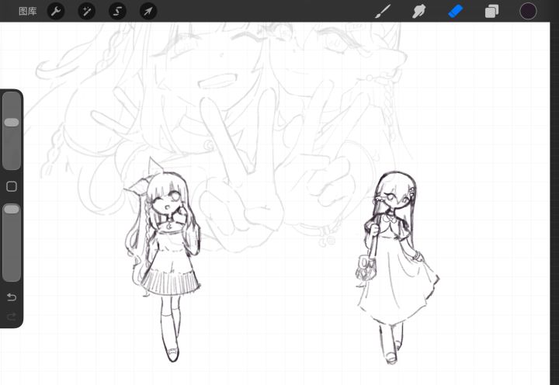Click the opacity slider handle

click(12, 210)
